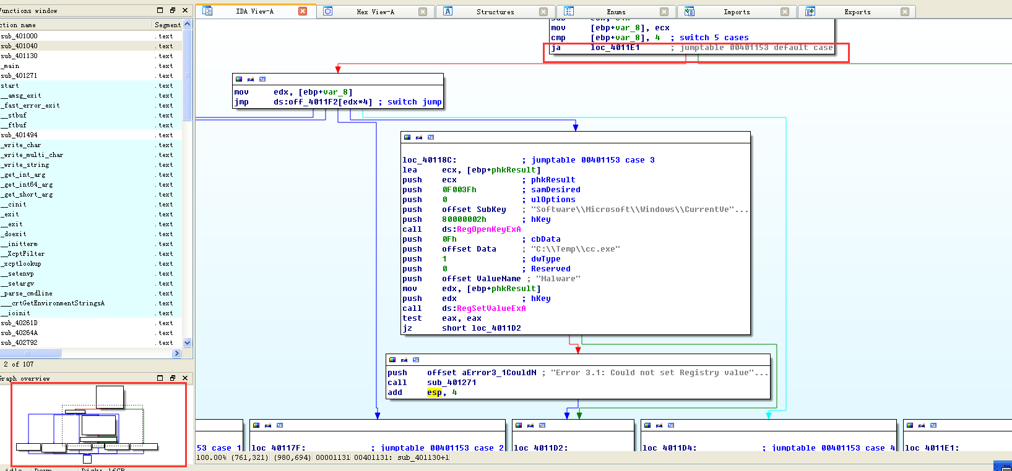Close the Imports tab

click(x=785, y=12)
